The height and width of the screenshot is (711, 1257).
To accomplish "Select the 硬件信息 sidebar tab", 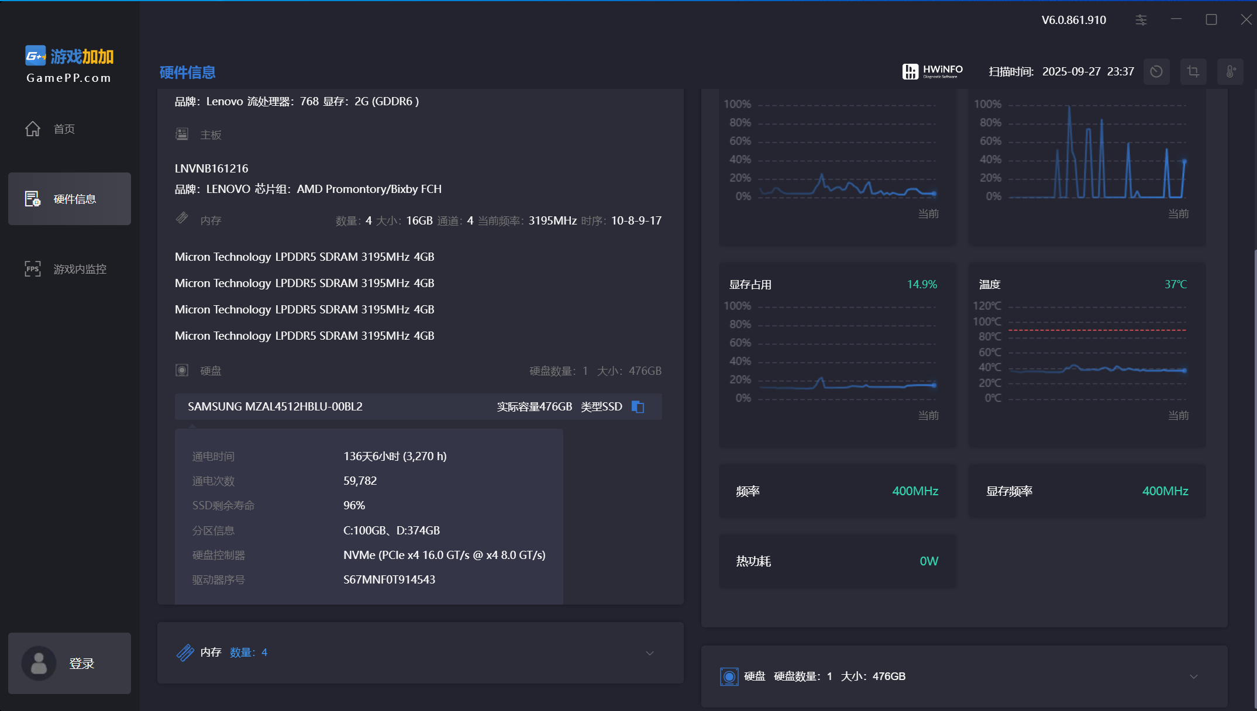I will (69, 199).
